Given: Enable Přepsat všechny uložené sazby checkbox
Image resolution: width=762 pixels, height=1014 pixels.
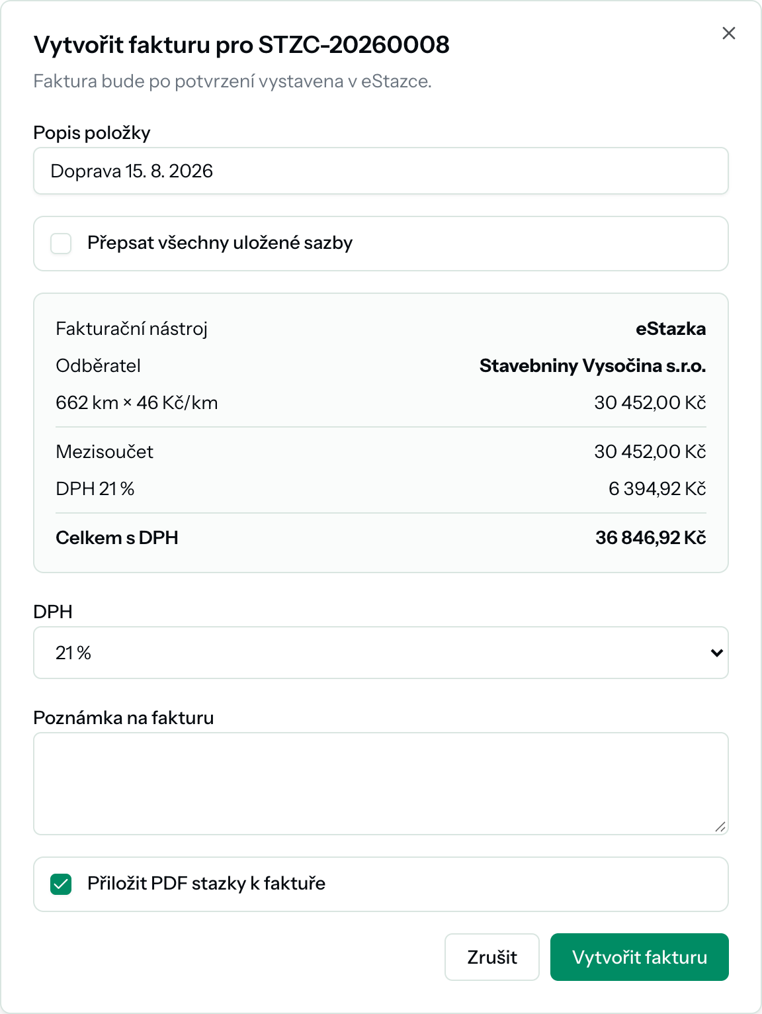Looking at the screenshot, I should (x=61, y=244).
